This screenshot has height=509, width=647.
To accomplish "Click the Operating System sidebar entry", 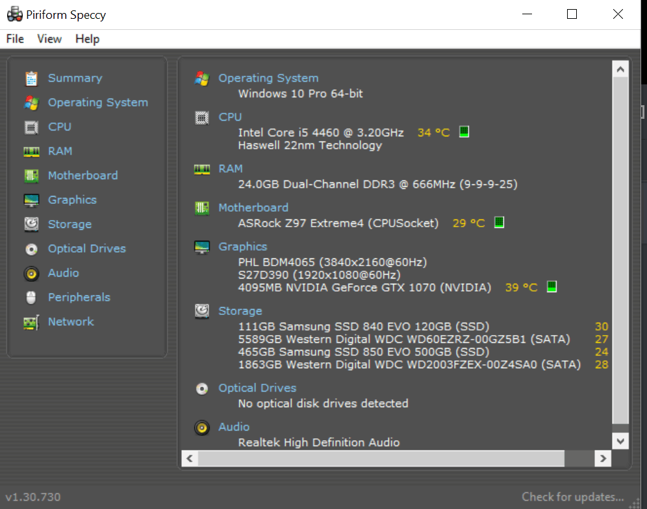I will [x=98, y=103].
